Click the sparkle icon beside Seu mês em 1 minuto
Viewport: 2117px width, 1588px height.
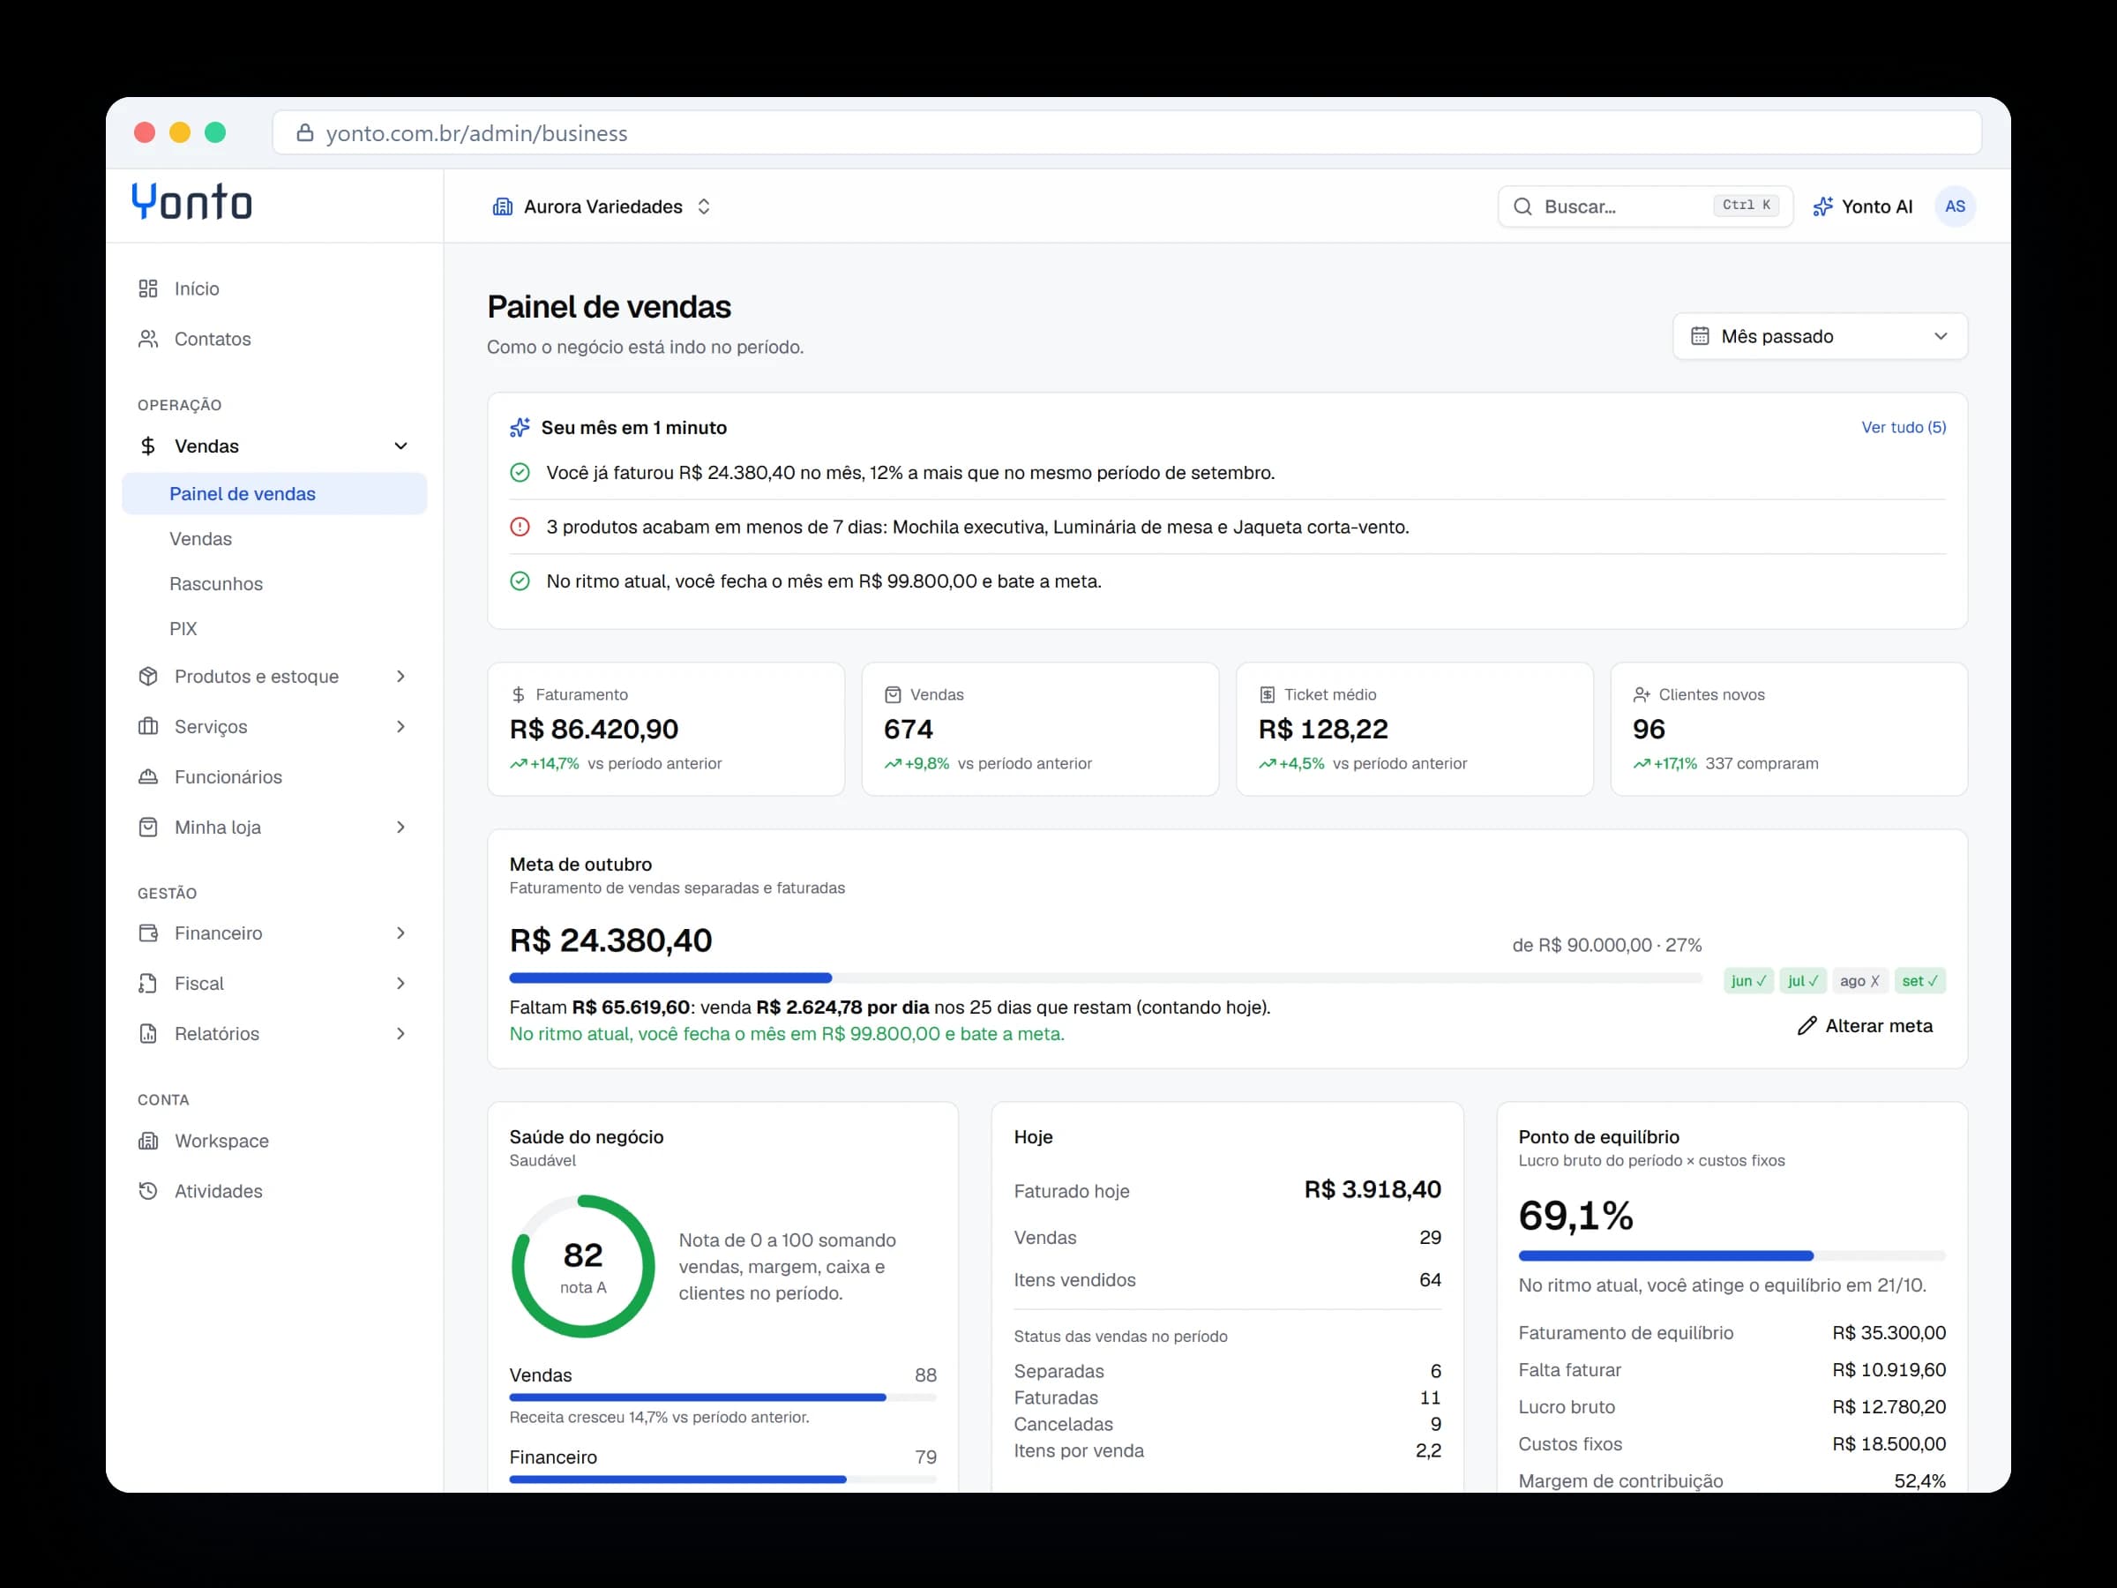(x=520, y=428)
